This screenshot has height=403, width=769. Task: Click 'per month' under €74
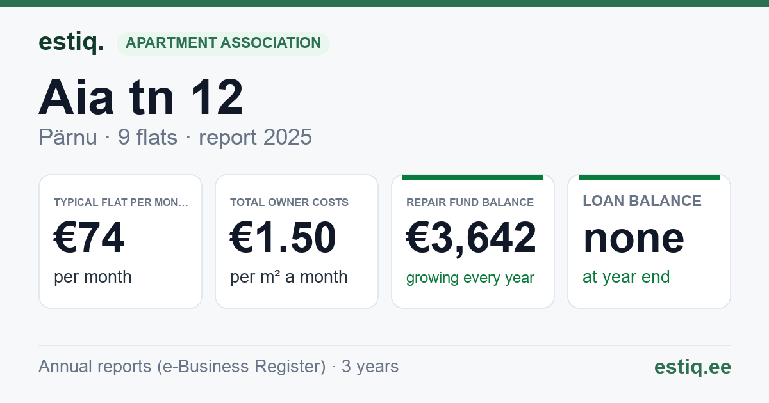click(93, 277)
